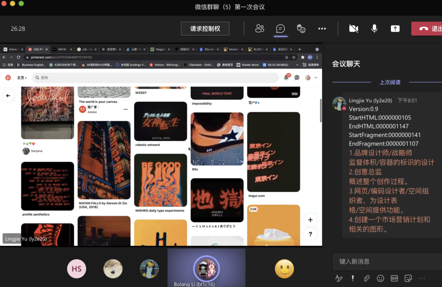
Task: Open the profile aesthetics pin
Action: [x=47, y=186]
